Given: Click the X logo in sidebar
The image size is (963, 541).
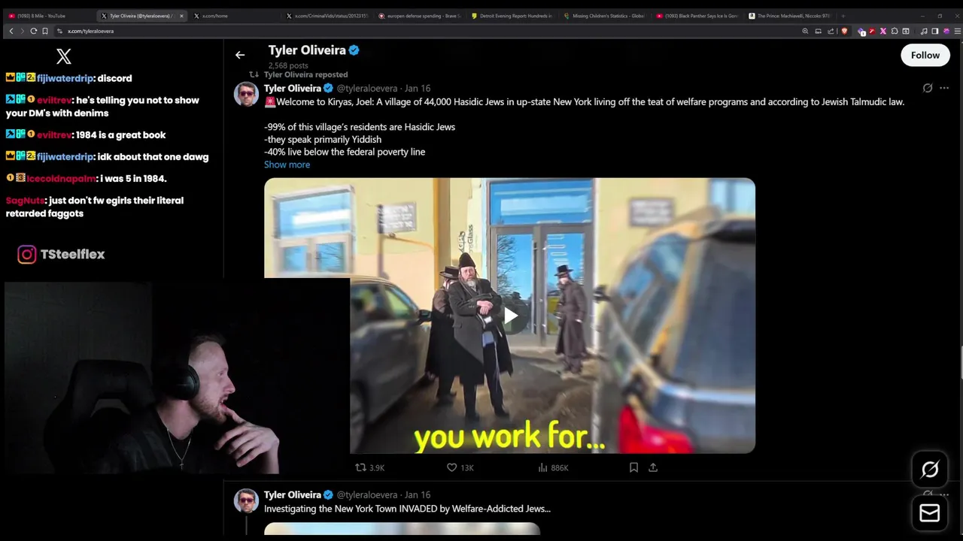Looking at the screenshot, I should (x=64, y=56).
